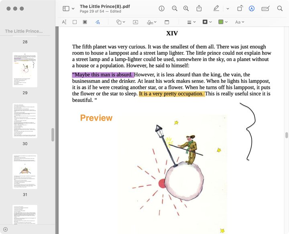Zoom in on the PDF page
289x234 pixels.
[186, 8]
